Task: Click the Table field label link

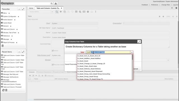Action: 82,52
